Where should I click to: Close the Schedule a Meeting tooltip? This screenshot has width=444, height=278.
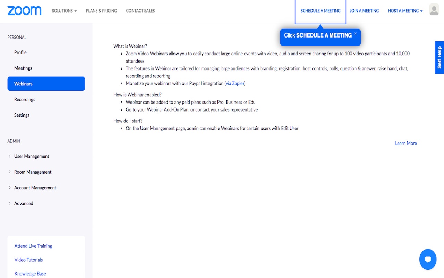click(x=355, y=34)
